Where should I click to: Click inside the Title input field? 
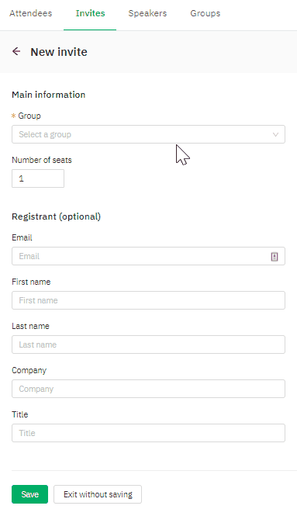pyautogui.click(x=148, y=433)
